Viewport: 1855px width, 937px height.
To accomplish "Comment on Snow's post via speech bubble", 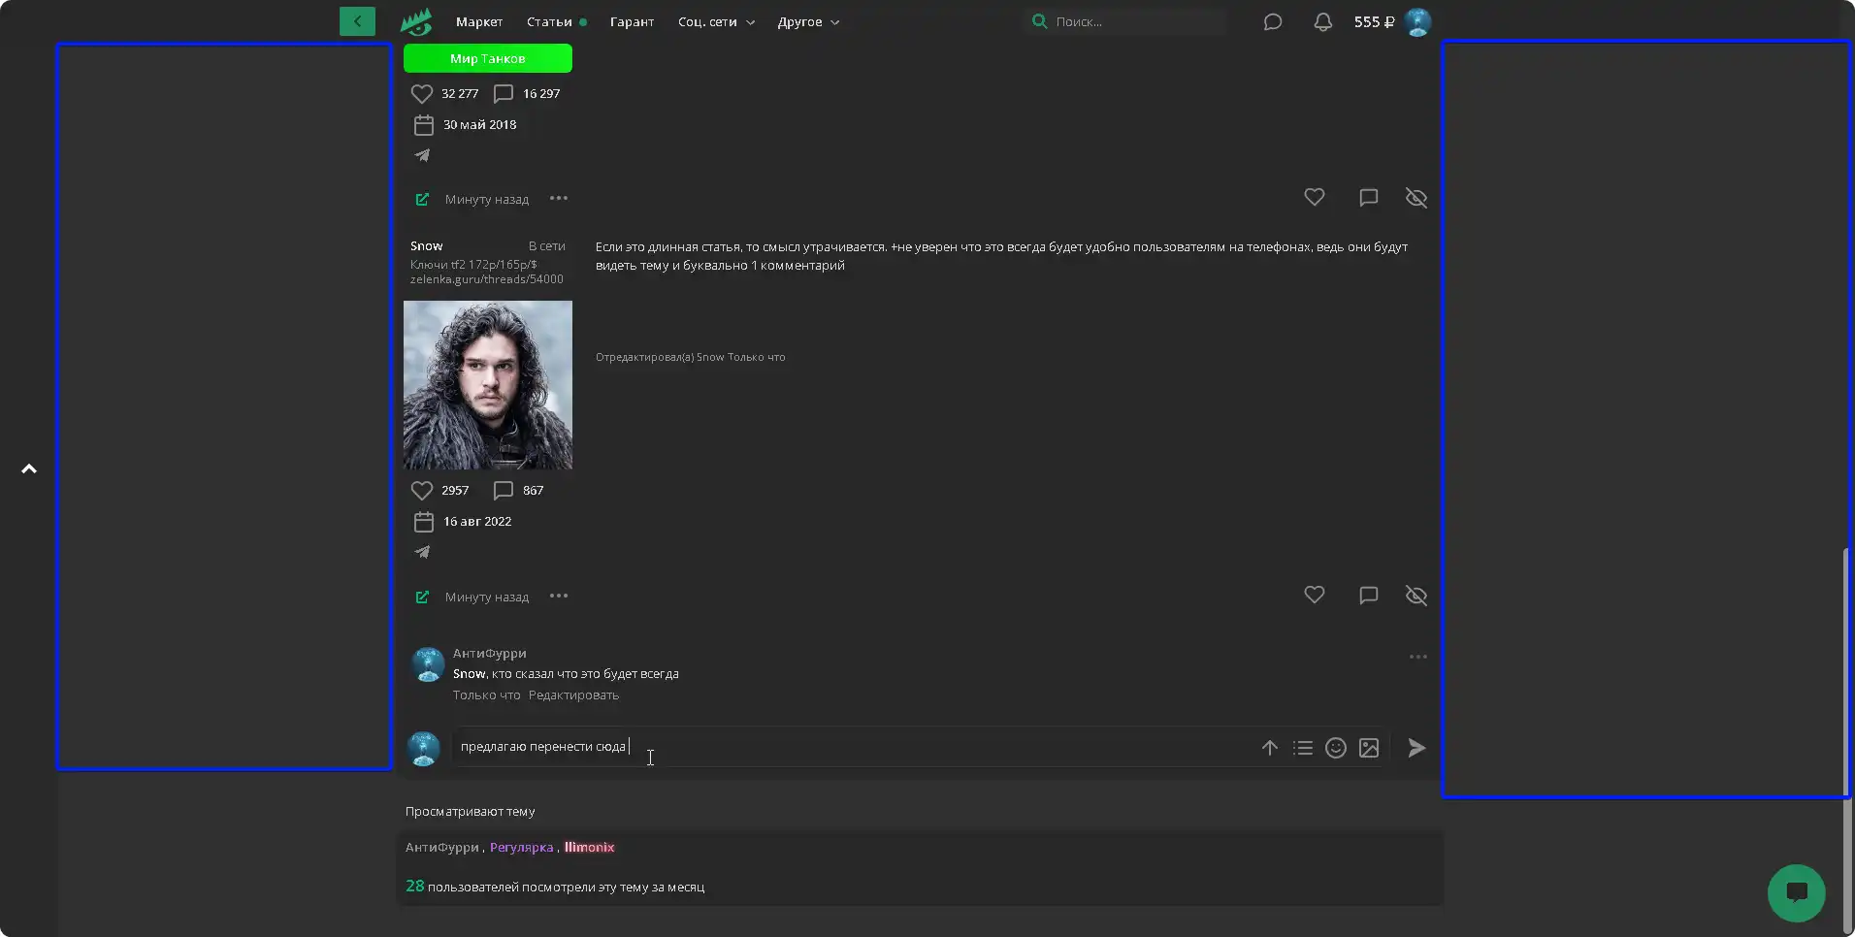I will click(x=1369, y=595).
